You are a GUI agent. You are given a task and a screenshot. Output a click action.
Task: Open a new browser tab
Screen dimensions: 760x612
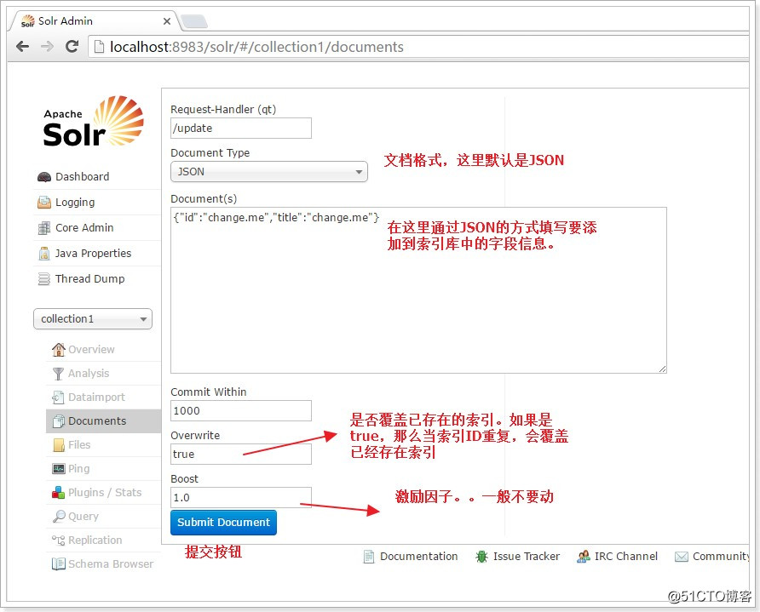point(194,21)
